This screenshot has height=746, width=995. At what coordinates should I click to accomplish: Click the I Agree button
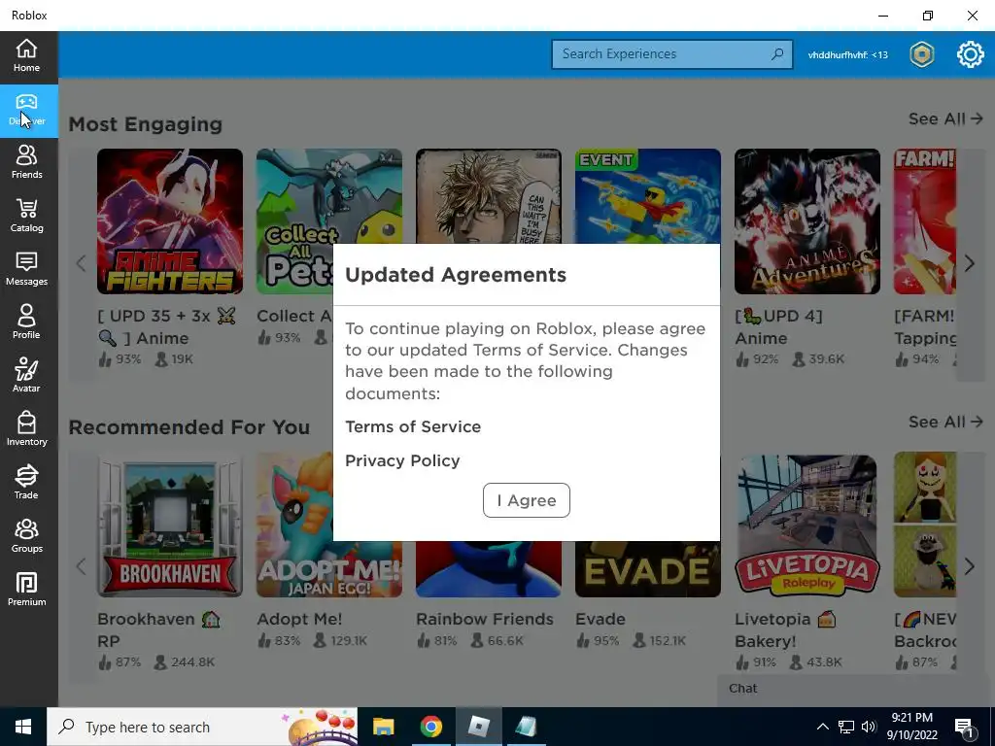tap(526, 500)
